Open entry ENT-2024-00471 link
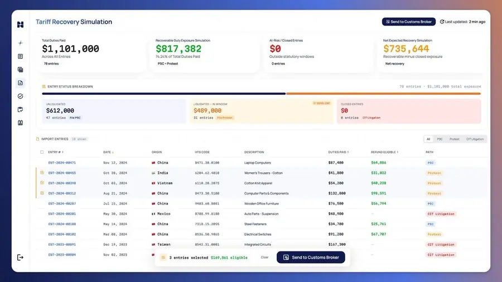 [62, 163]
